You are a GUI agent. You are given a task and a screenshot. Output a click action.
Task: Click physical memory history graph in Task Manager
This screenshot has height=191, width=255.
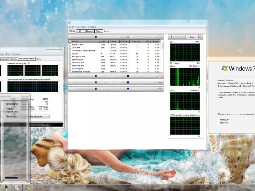[33, 87]
